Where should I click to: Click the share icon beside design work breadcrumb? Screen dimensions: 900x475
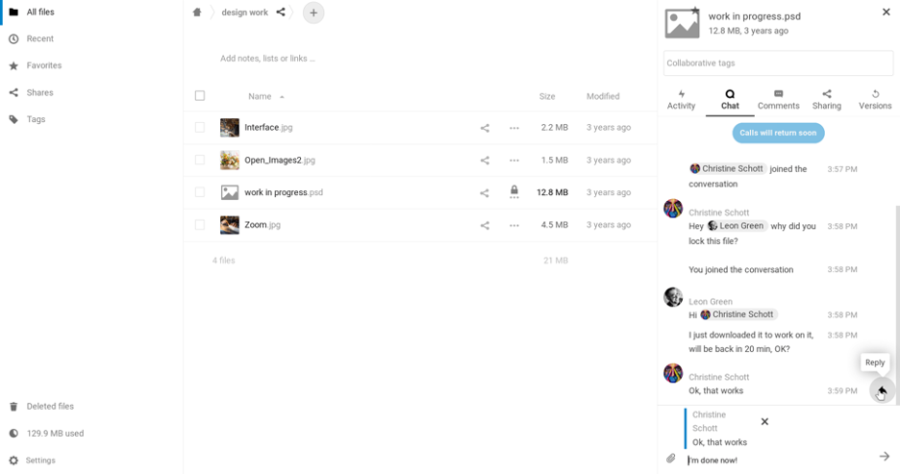click(x=281, y=12)
